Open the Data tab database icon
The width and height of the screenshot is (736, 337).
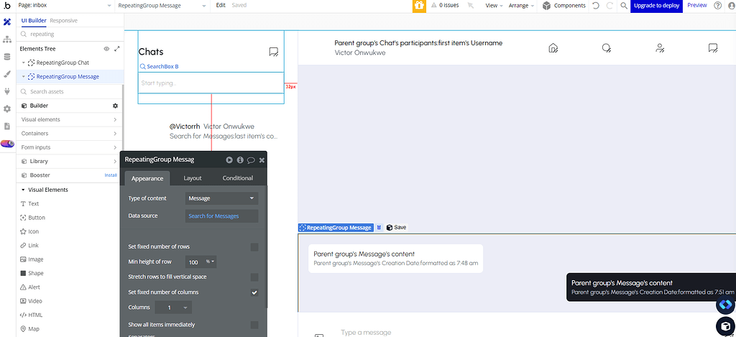(x=7, y=57)
